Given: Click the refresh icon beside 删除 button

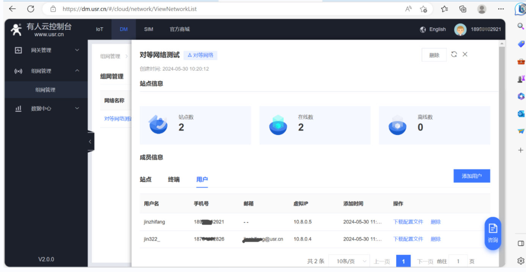Looking at the screenshot, I should point(454,54).
